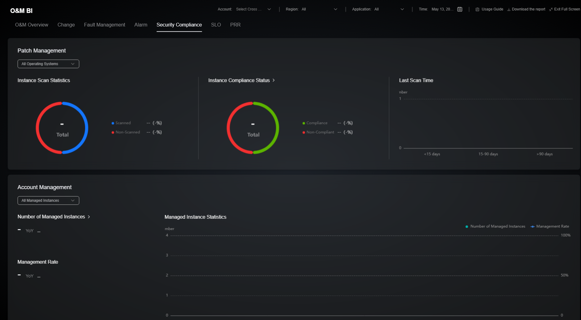
Task: Click the Download the report icon
Action: click(x=509, y=9)
